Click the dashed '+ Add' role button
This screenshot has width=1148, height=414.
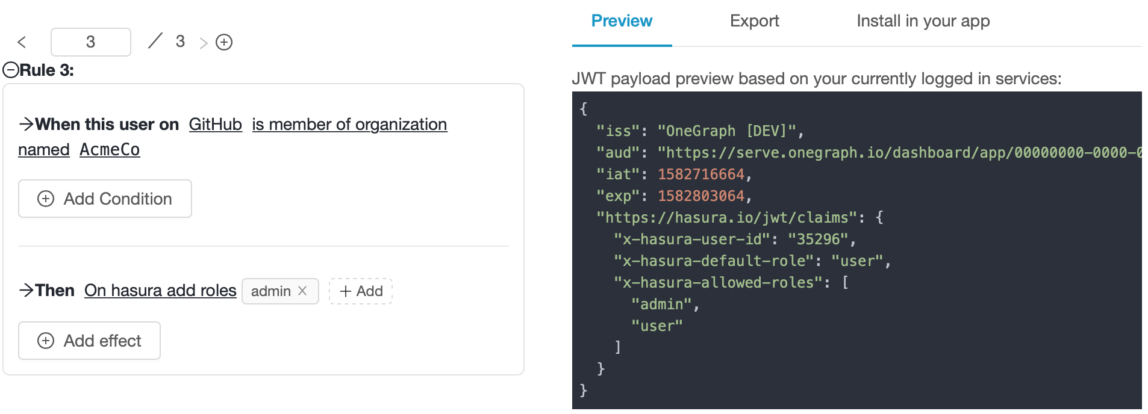361,291
